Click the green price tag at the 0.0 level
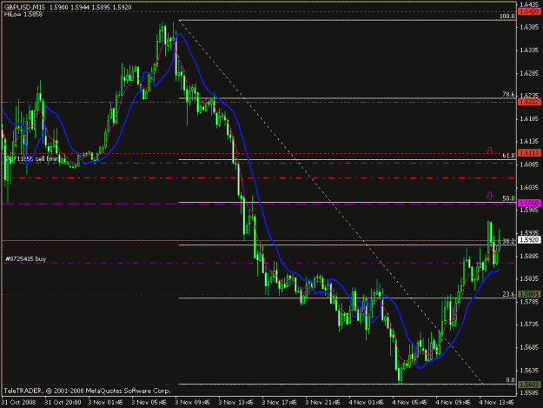 tap(529, 385)
